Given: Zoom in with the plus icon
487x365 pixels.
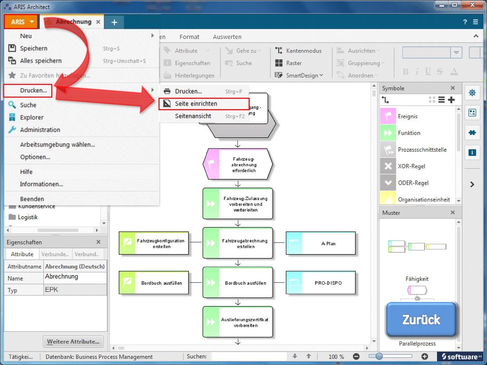Looking at the screenshot, I should pyautogui.click(x=425, y=356).
